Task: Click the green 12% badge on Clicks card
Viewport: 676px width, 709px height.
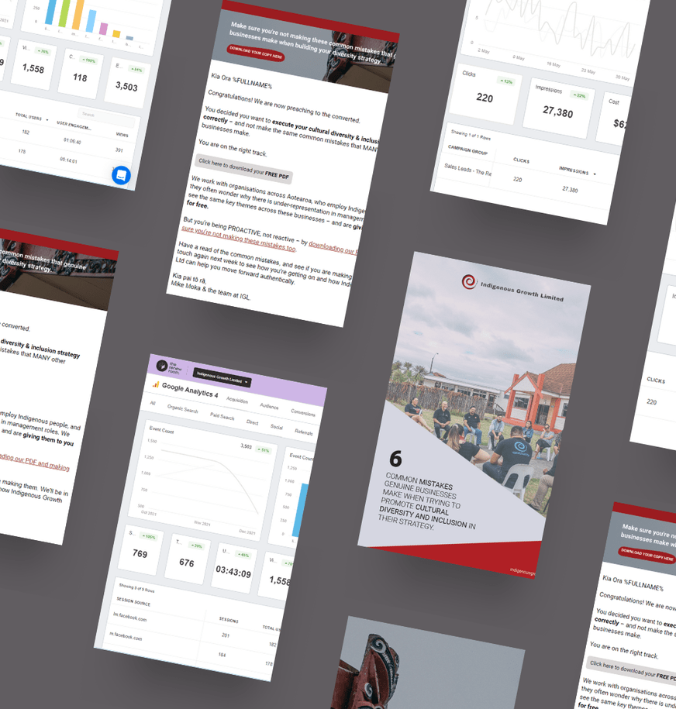Action: (506, 81)
